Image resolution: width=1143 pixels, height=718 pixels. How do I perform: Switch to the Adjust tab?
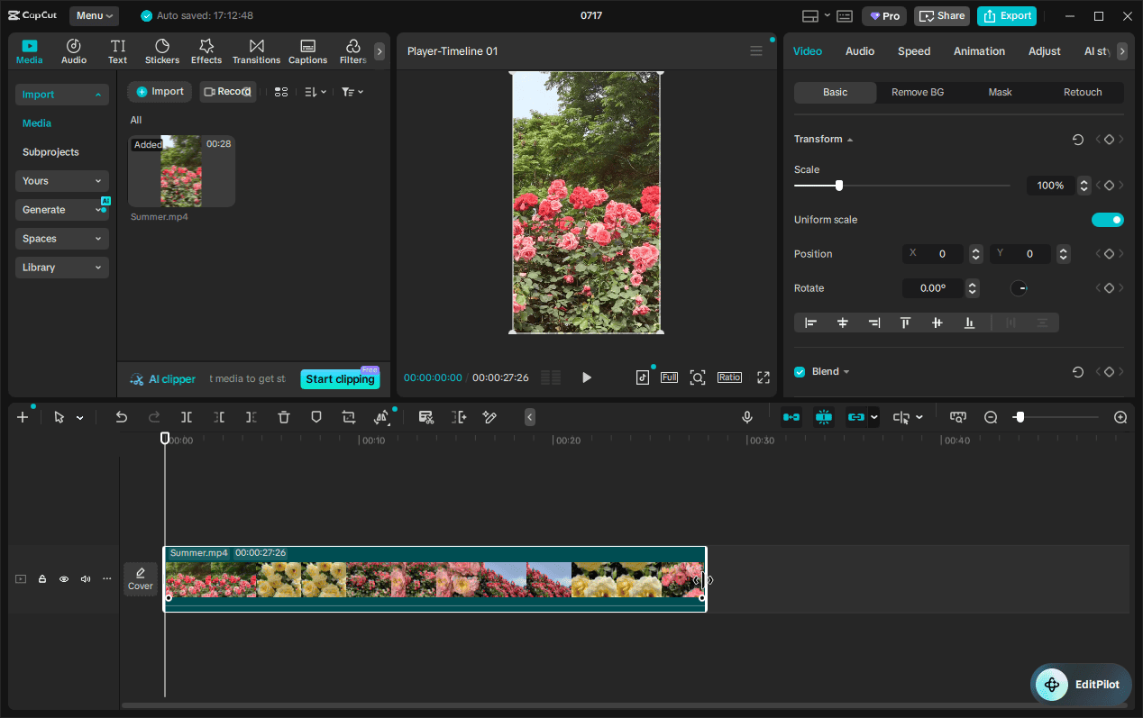point(1045,51)
